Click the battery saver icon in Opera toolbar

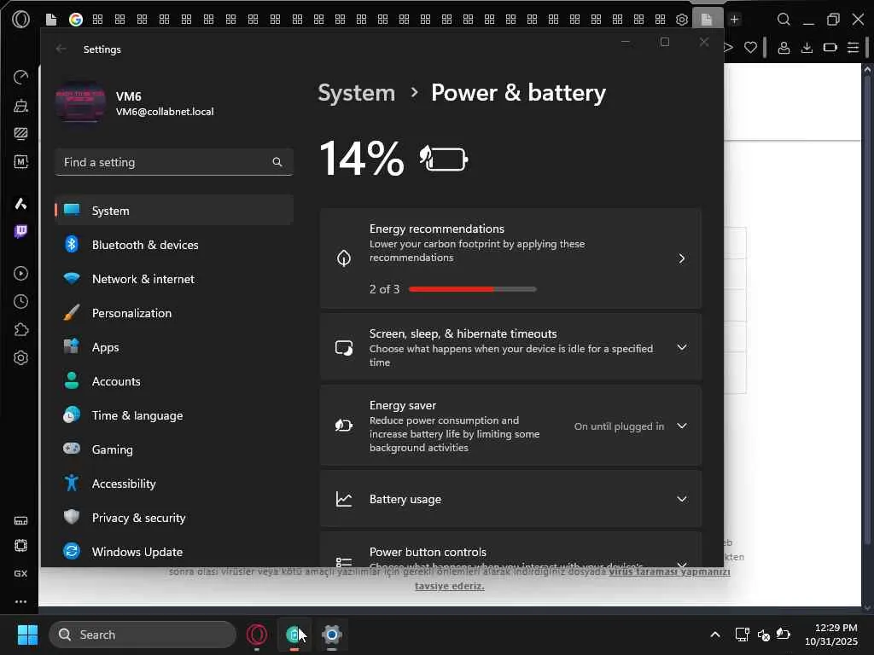pyautogui.click(x=830, y=48)
